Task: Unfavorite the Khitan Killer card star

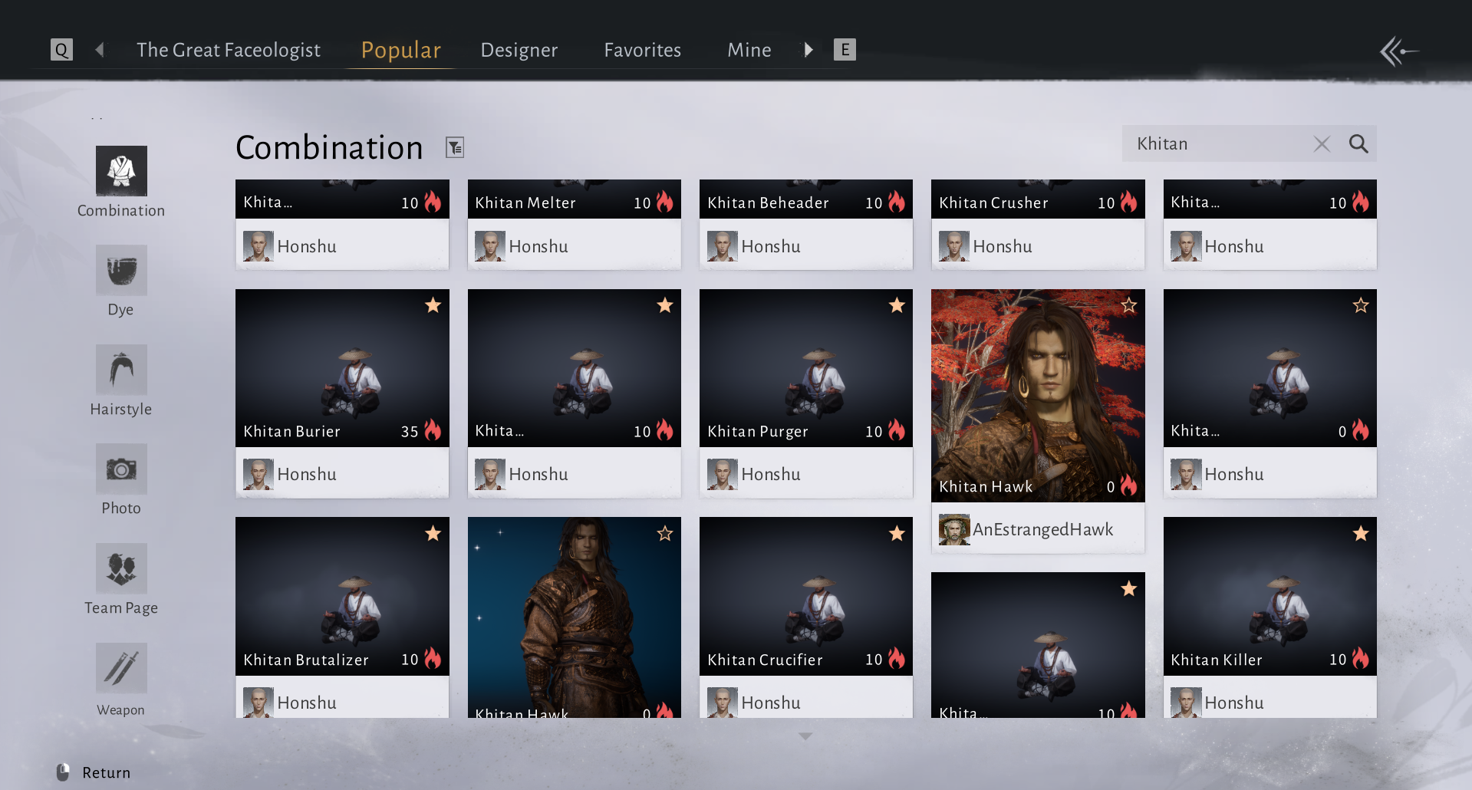Action: pos(1361,533)
